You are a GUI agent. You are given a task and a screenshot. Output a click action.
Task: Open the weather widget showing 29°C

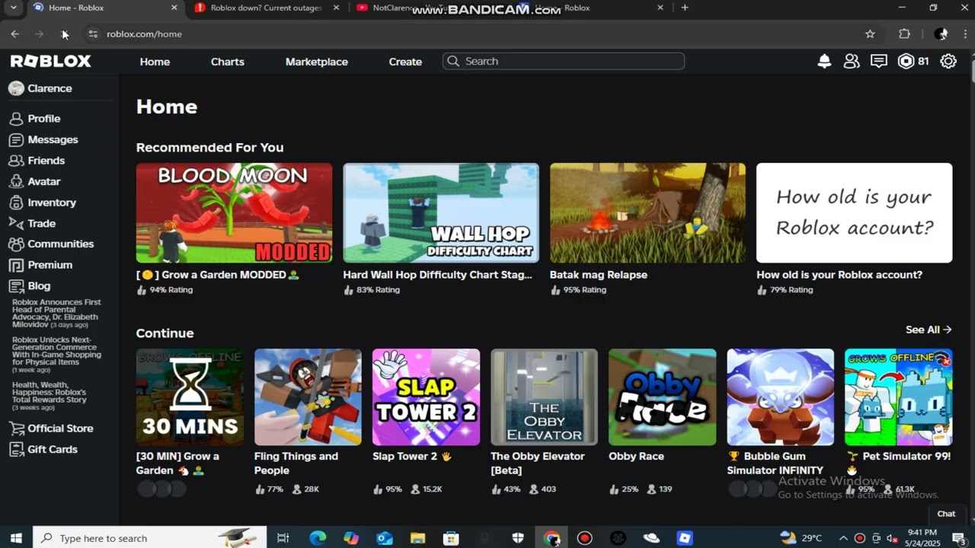click(x=801, y=538)
